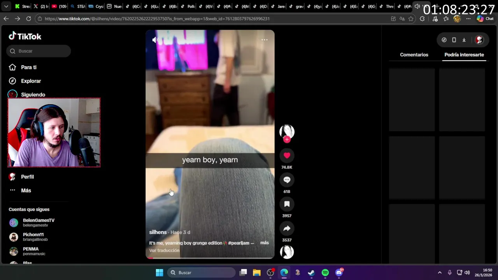498x280 pixels.
Task: Open File Explorer from the taskbar
Action: point(257,273)
